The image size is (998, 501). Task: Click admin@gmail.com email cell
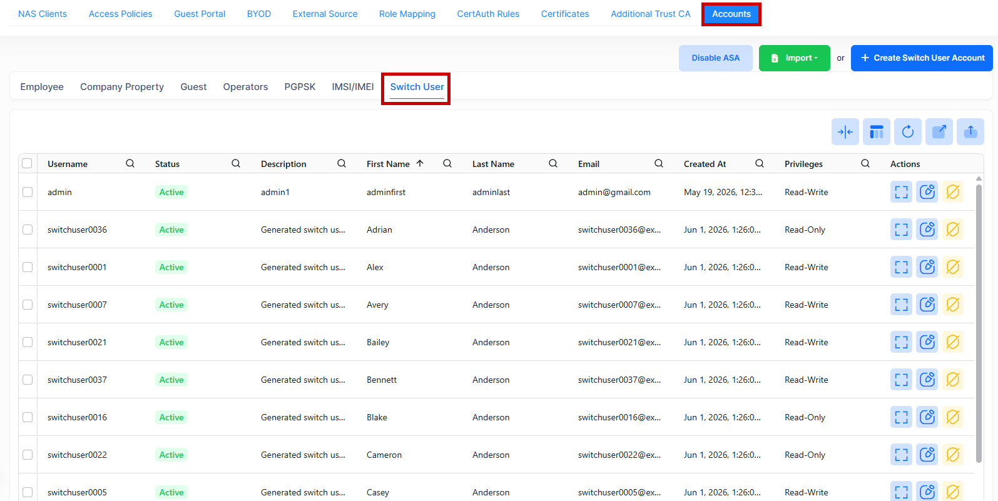pyautogui.click(x=614, y=192)
